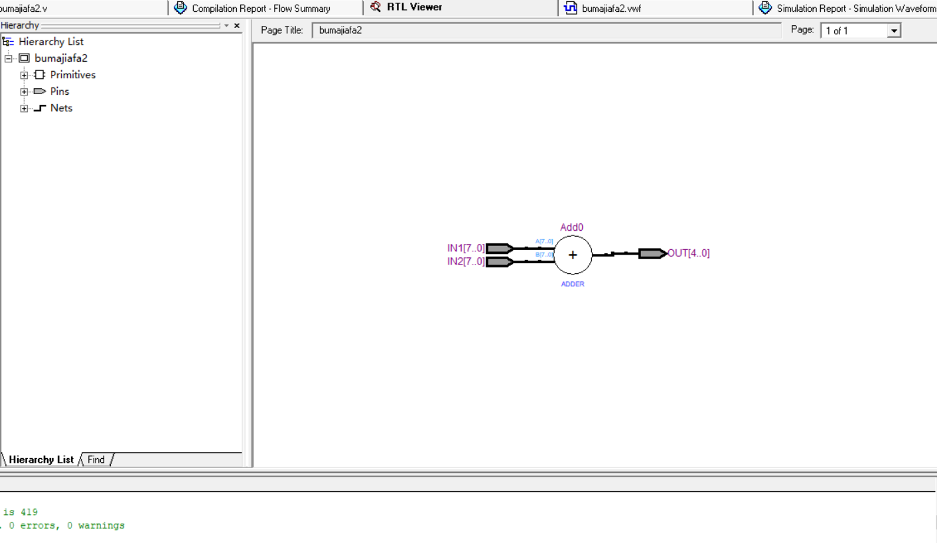This screenshot has height=543, width=937.
Task: Select the OUT[4..0] output pin symbol
Action: click(x=653, y=253)
